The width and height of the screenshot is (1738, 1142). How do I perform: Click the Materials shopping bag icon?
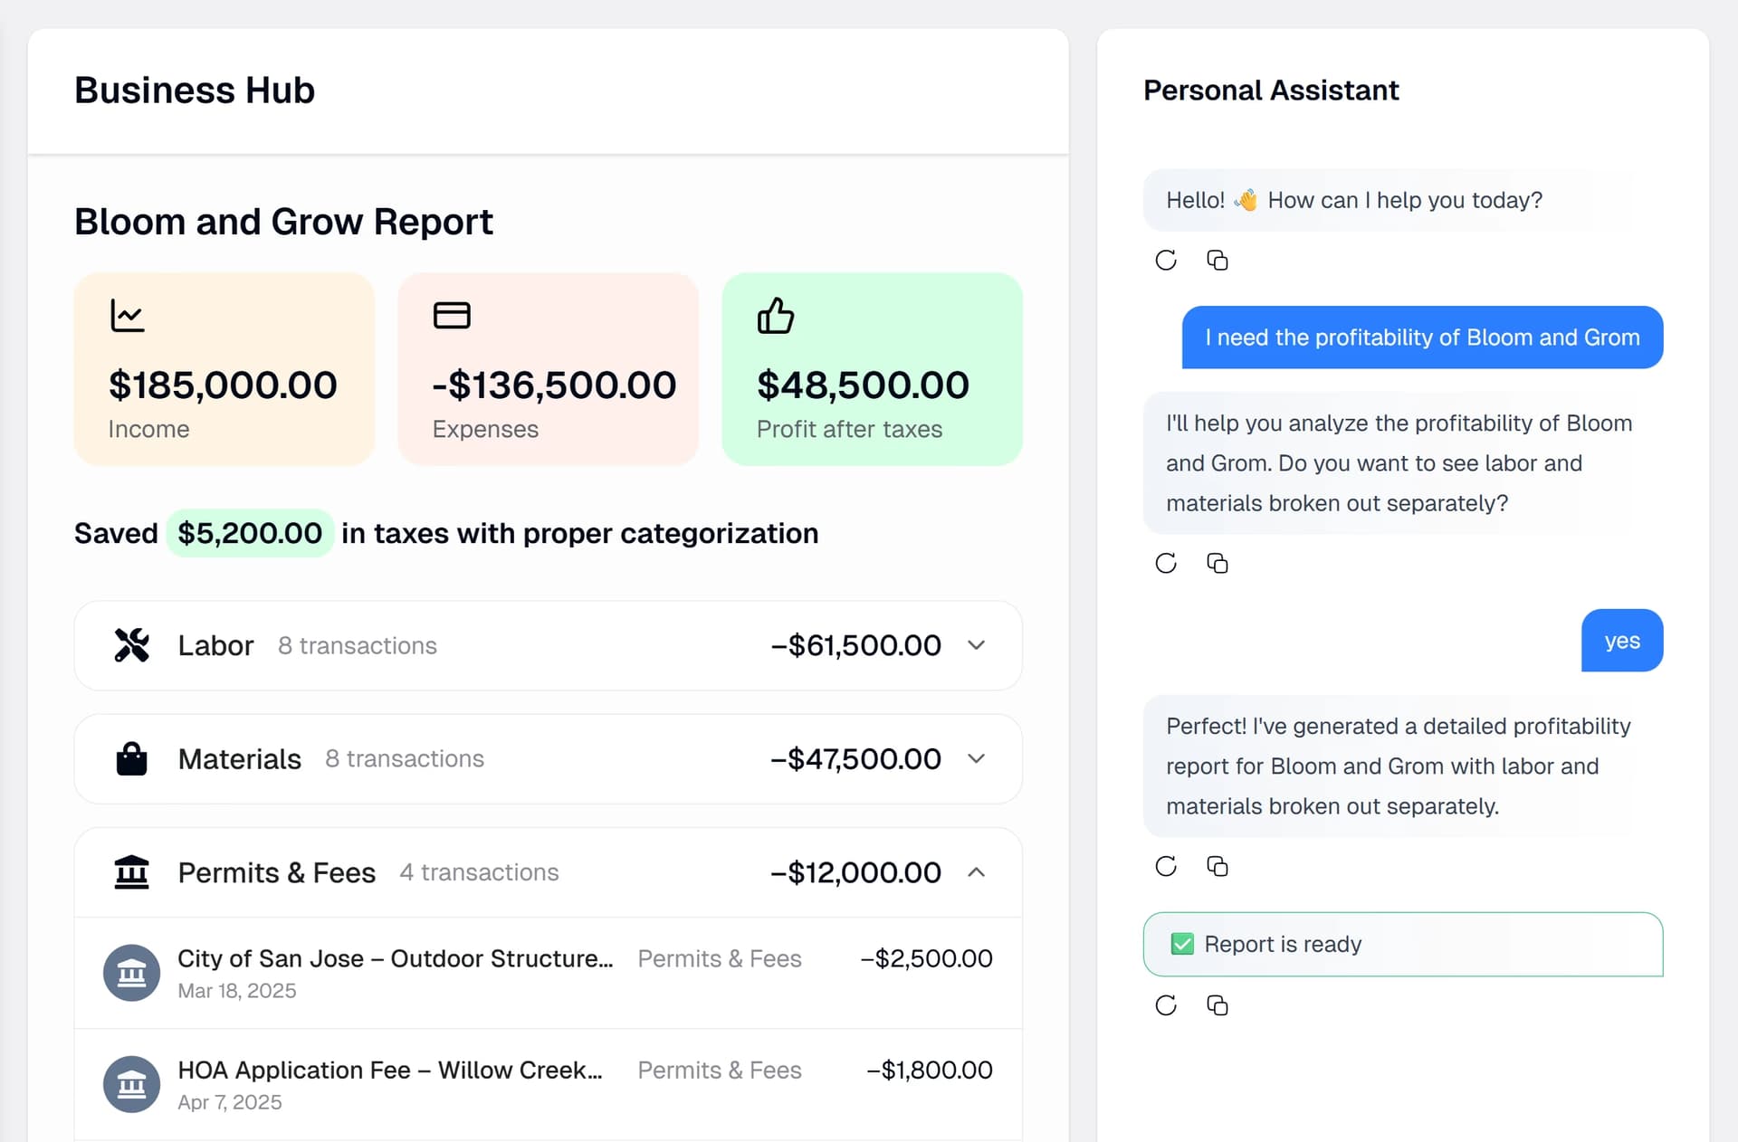(x=132, y=758)
